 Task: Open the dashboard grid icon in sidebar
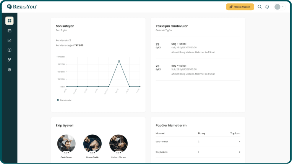coord(10,21)
